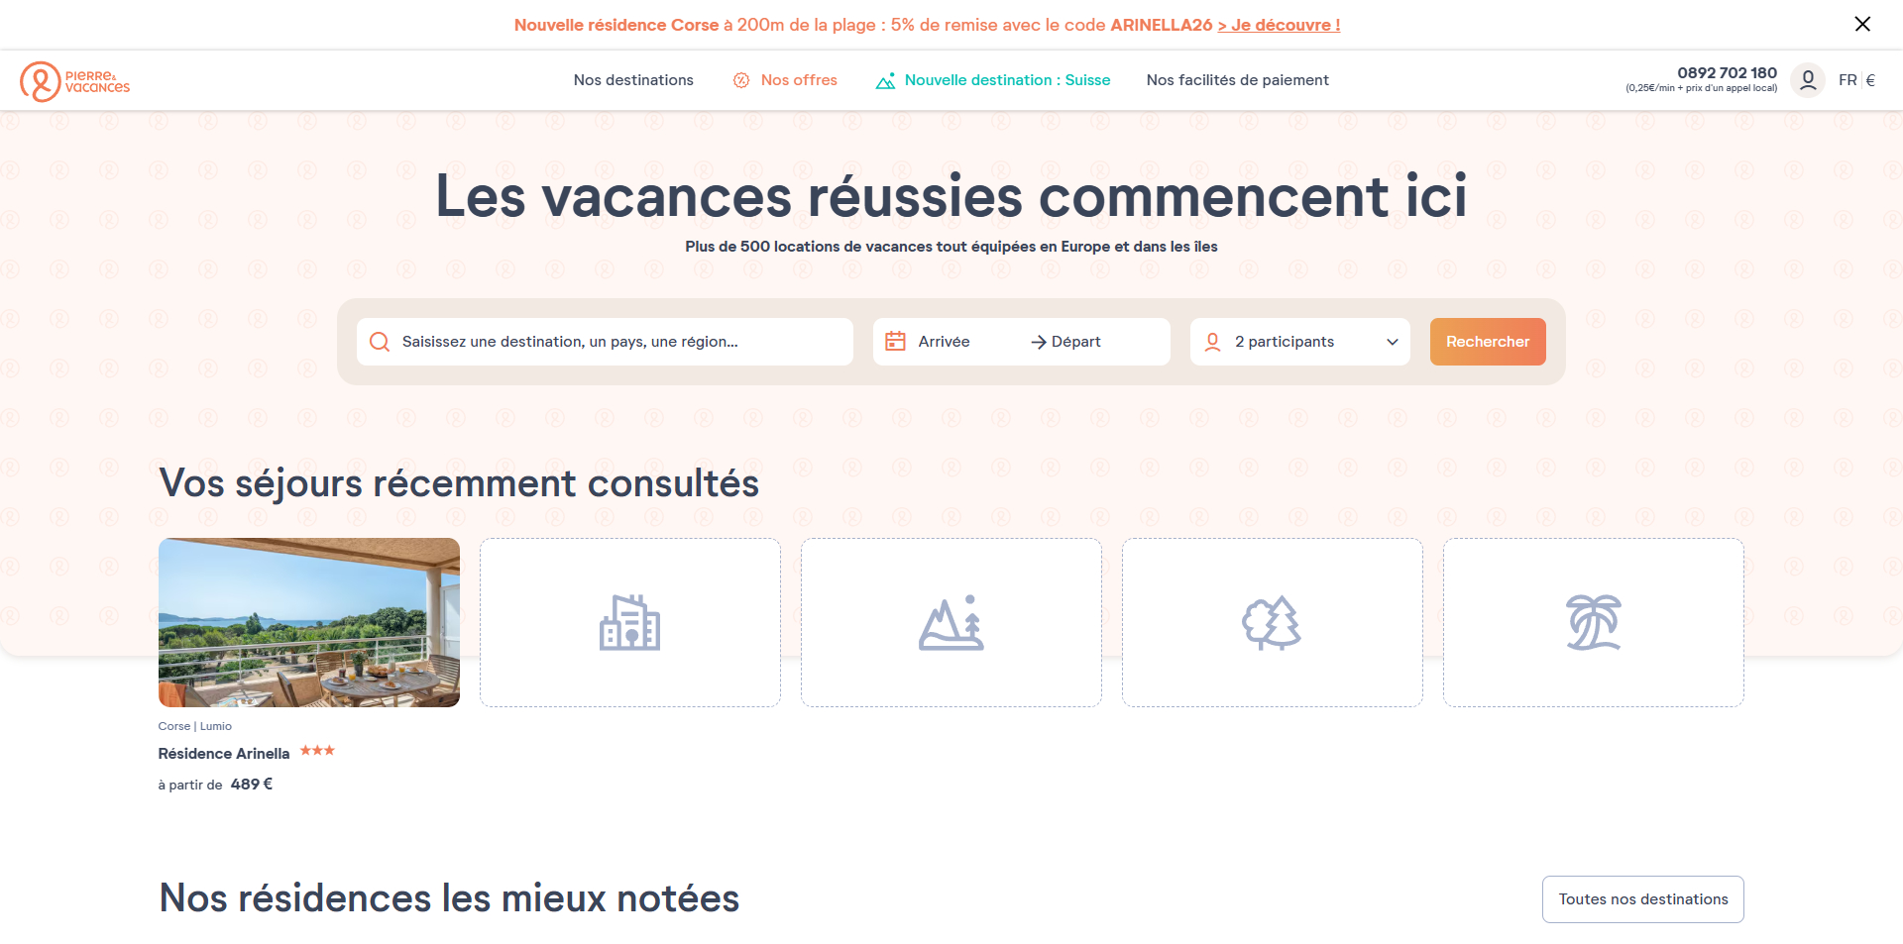Click the magnifying glass search icon
This screenshot has height=944, width=1903.
pos(380,342)
